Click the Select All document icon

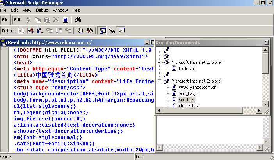[65, 20]
